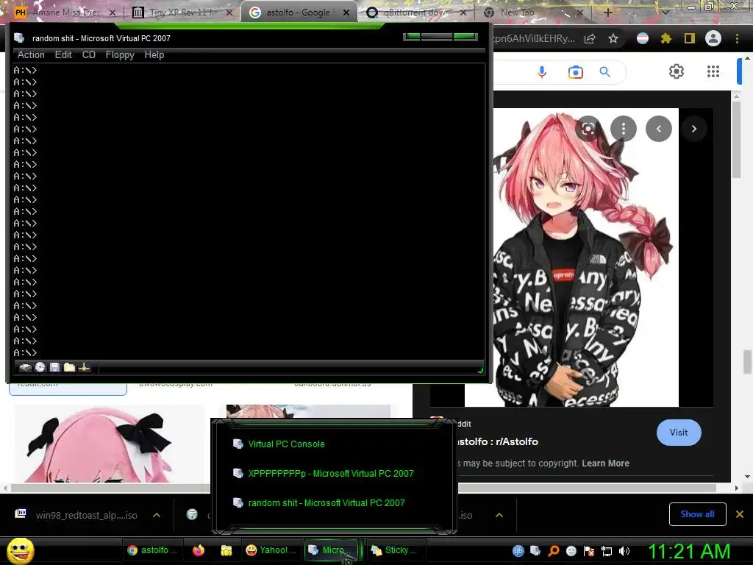The image size is (753, 565).
Task: Bookmark this page with the star icon
Action: 613,38
